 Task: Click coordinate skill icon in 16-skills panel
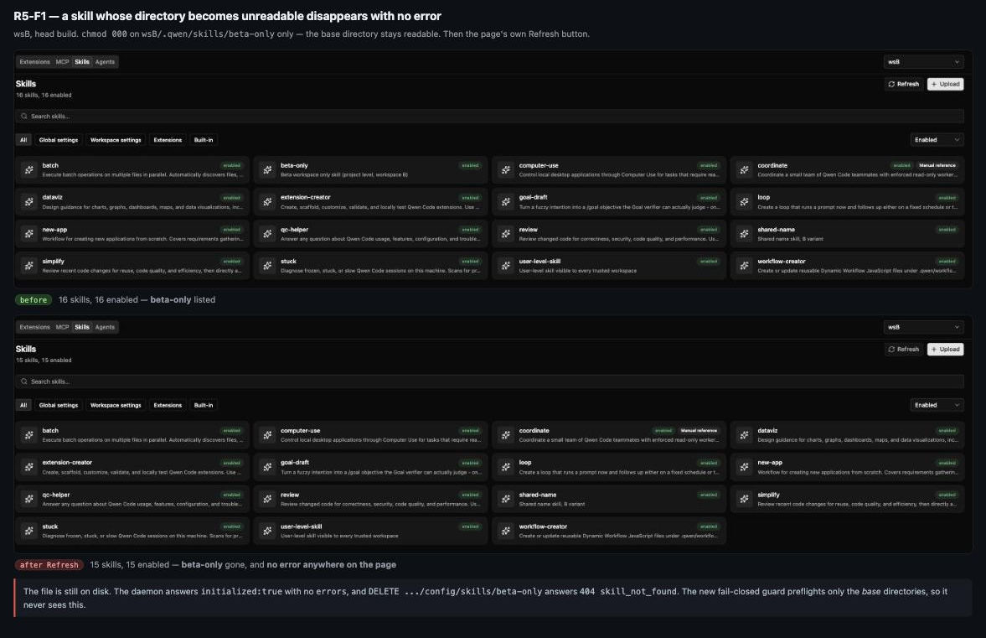pos(744,170)
